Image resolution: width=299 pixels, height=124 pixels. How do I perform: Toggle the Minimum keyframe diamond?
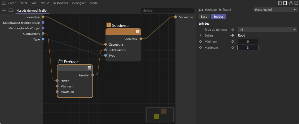(201, 42)
